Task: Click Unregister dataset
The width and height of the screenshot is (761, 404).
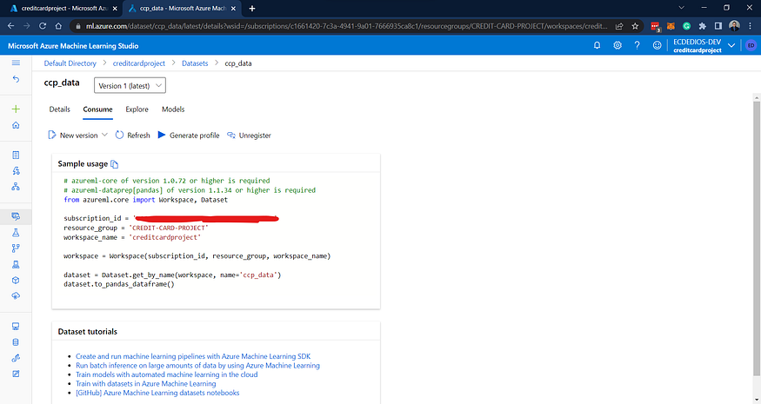Action: tap(249, 136)
